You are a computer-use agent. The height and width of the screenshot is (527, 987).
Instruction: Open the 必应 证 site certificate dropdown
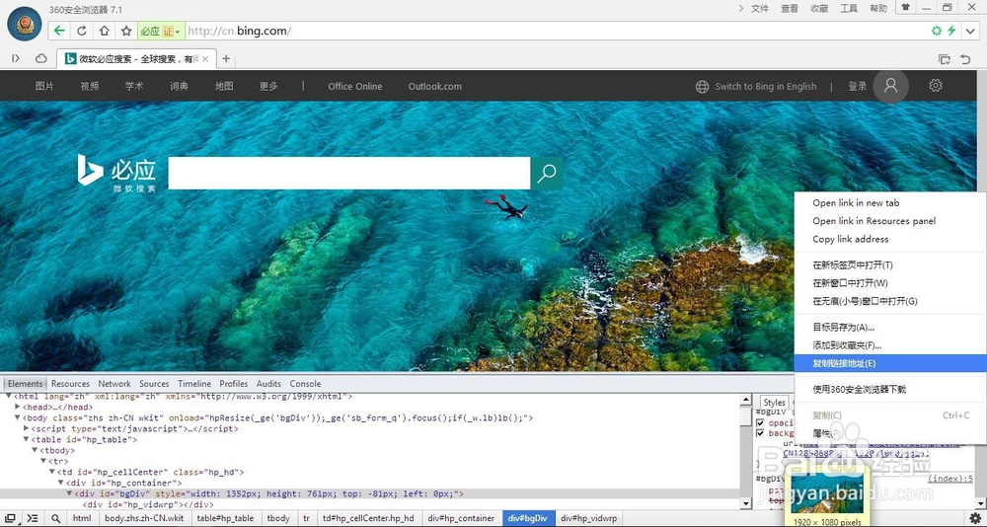[x=161, y=31]
